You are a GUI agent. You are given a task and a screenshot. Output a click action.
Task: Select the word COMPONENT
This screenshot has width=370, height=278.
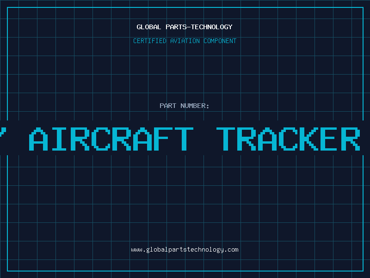click(220, 41)
